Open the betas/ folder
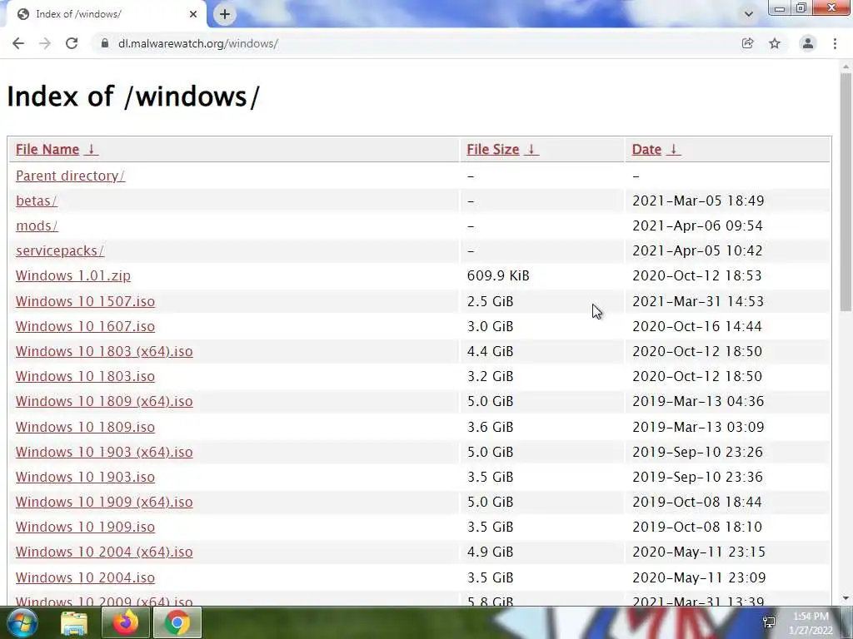This screenshot has height=639, width=853. pos(37,201)
